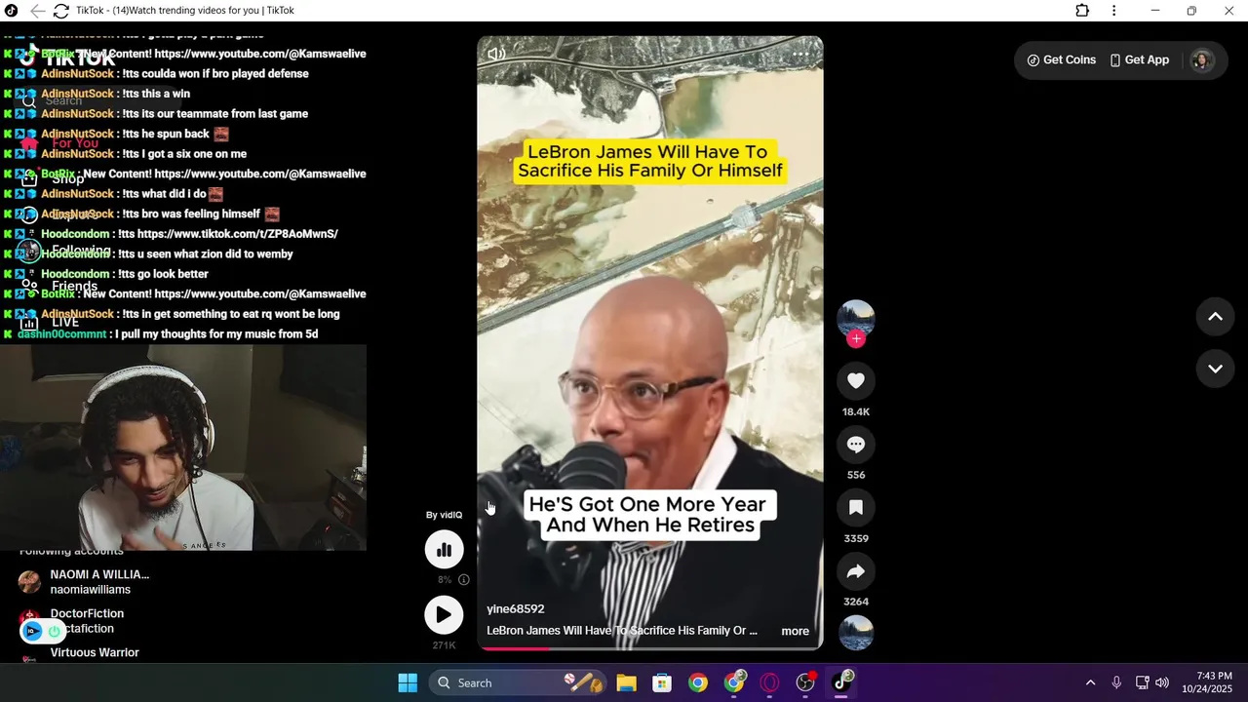Seek along the red video progress bar
This screenshot has width=1248, height=702.
[x=649, y=647]
